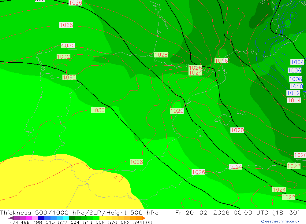Image resolution: width=306 pixels, height=224 pixels.
Task: Pick the blue 1010 pressure label
Action: [297, 86]
